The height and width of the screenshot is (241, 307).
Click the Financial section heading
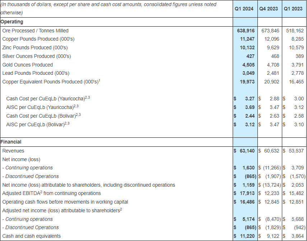tap(11, 142)
